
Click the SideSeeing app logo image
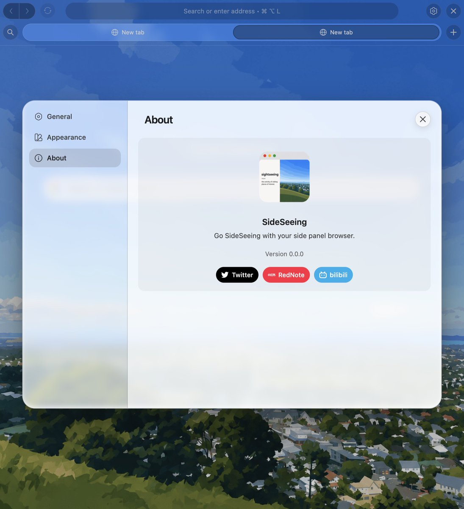pyautogui.click(x=284, y=177)
